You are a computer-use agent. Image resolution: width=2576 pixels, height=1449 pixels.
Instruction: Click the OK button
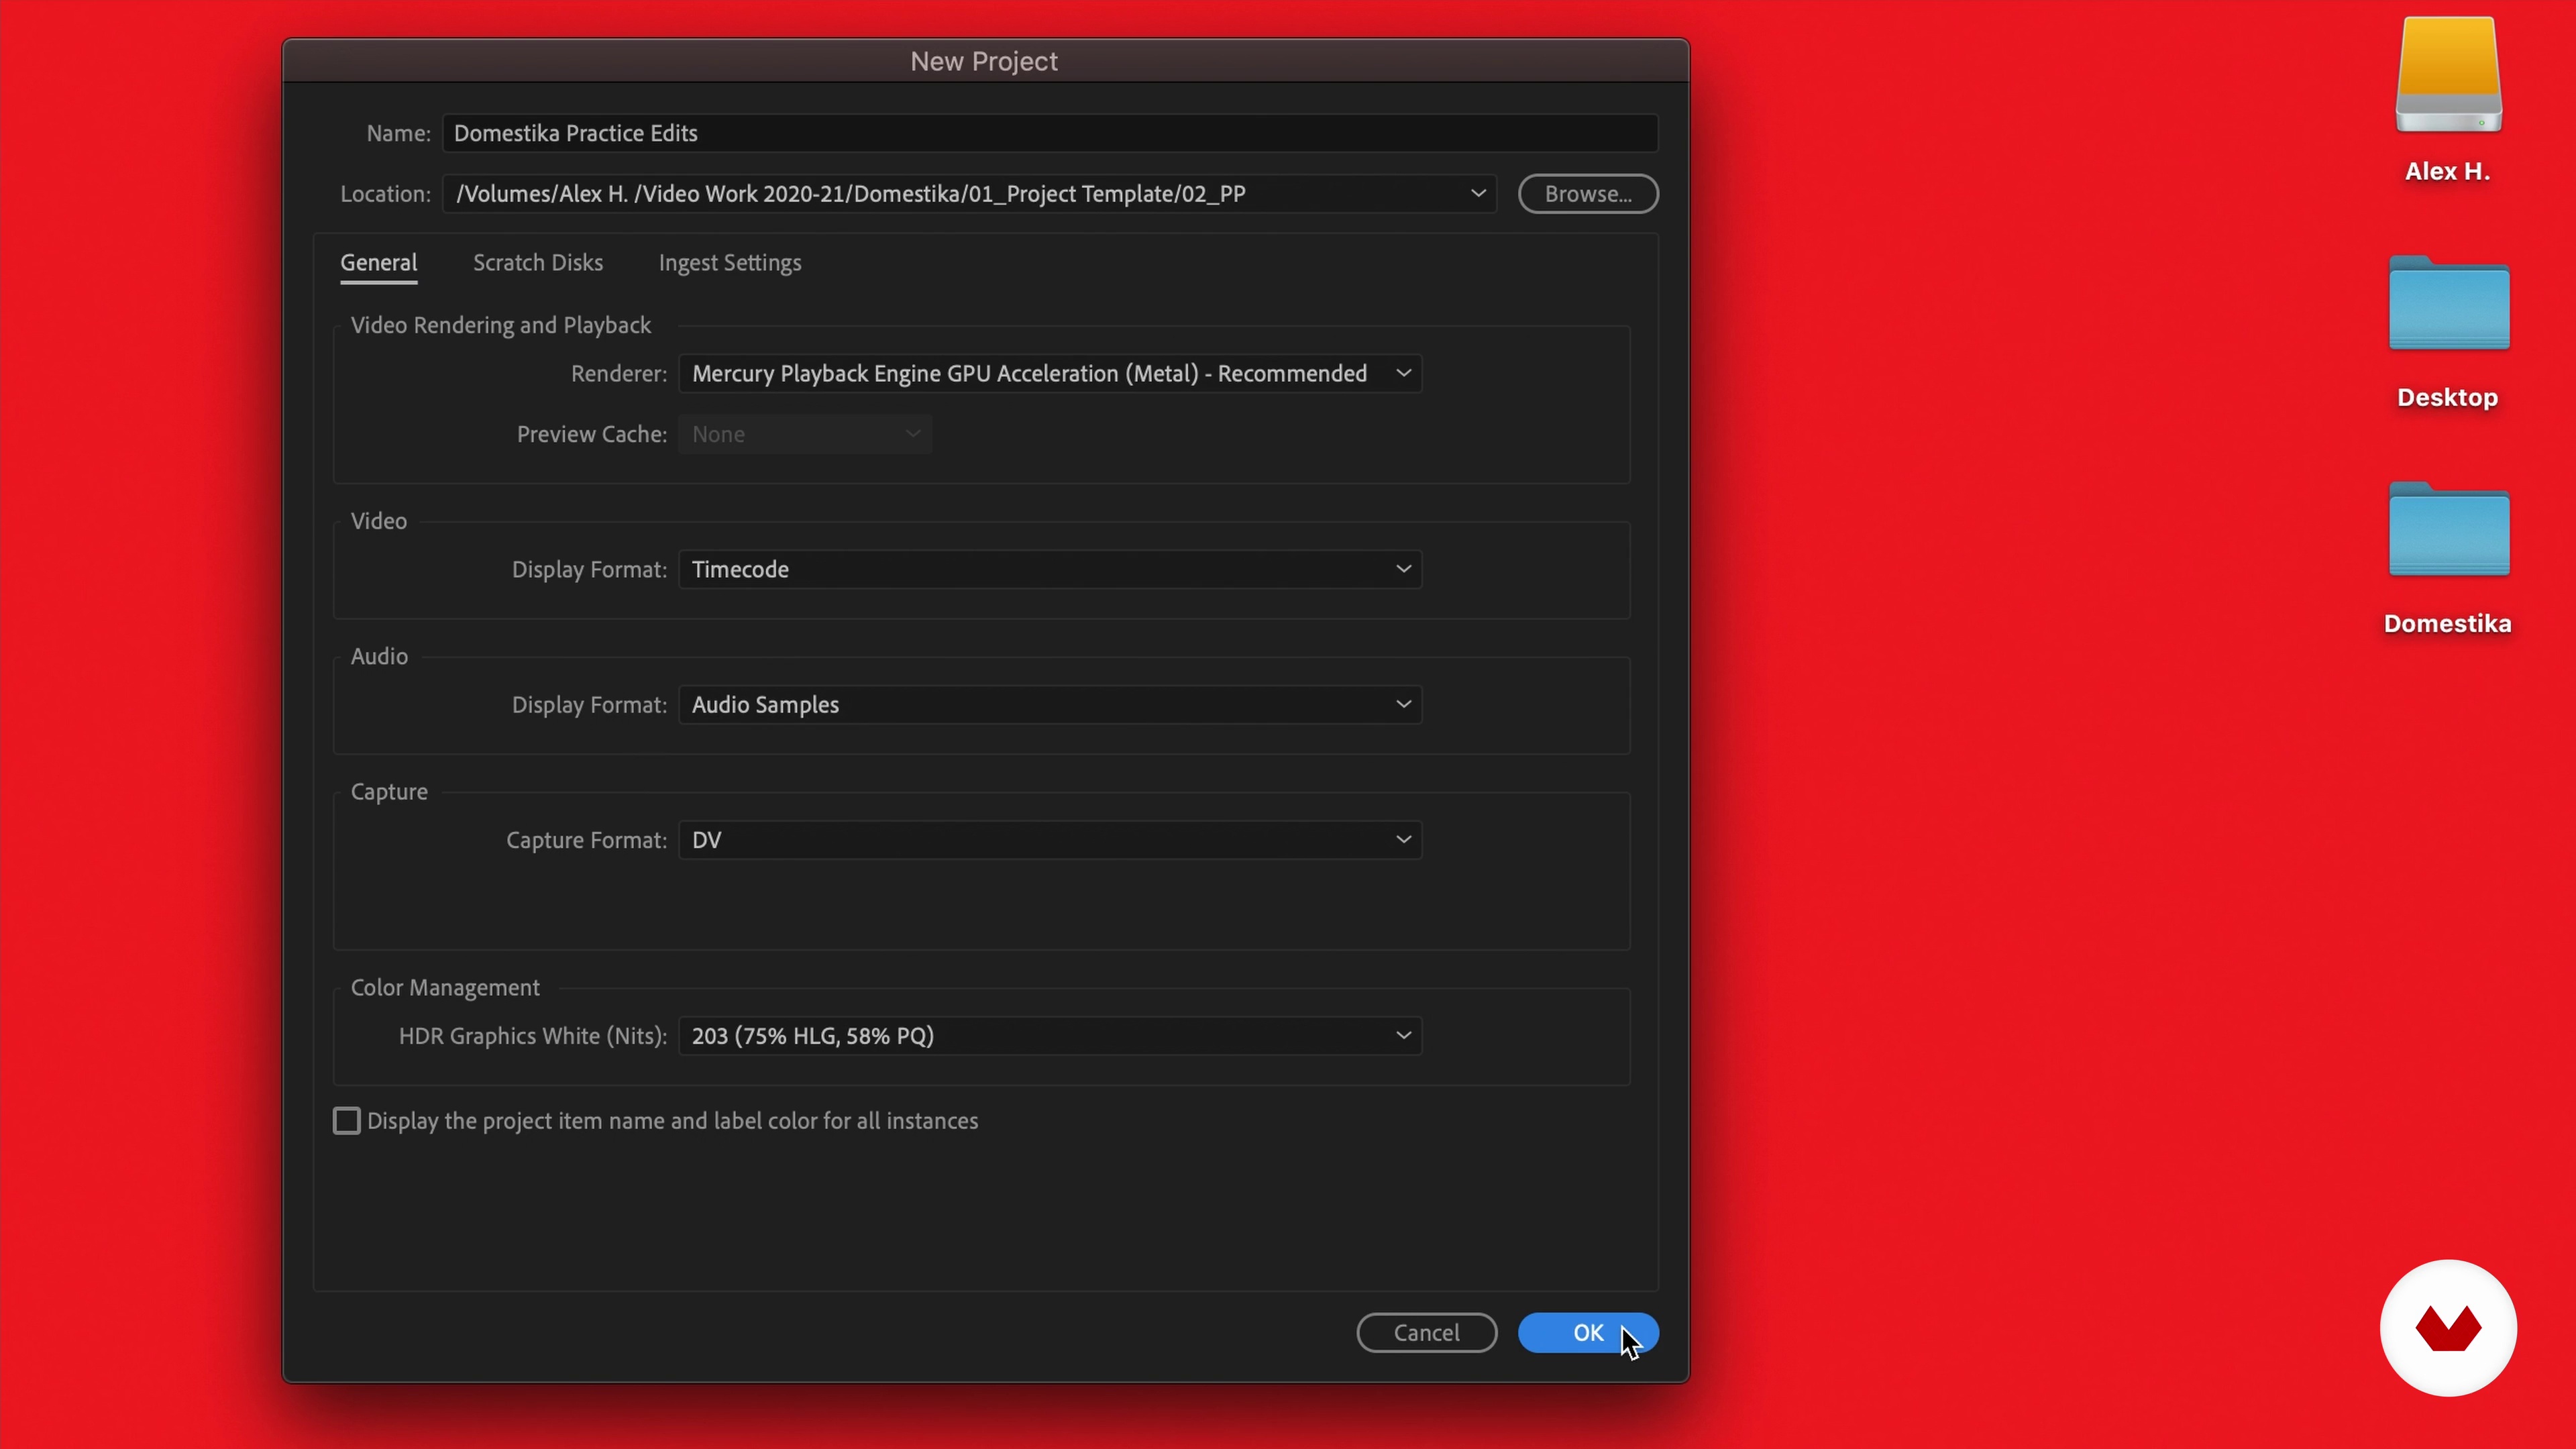pyautogui.click(x=1588, y=1333)
